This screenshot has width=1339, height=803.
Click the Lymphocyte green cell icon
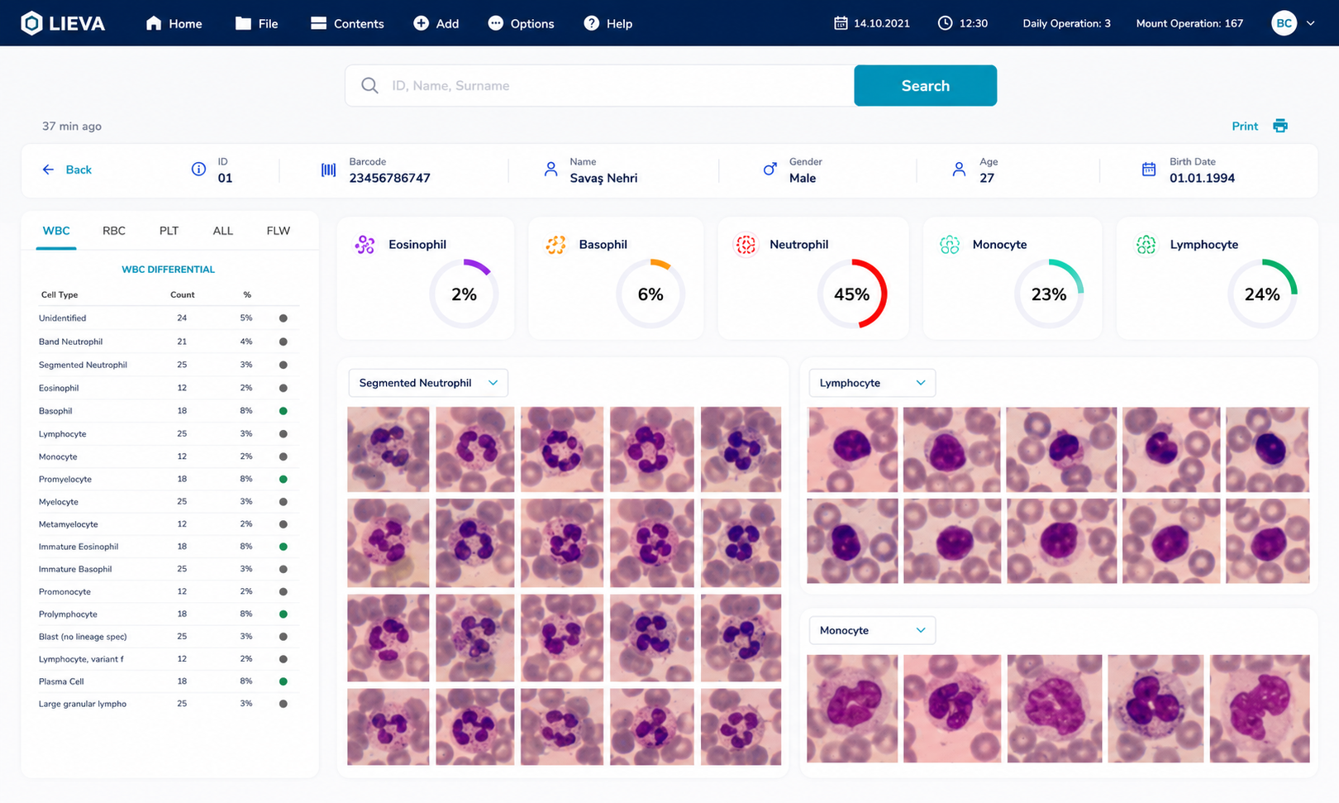pyautogui.click(x=1146, y=244)
